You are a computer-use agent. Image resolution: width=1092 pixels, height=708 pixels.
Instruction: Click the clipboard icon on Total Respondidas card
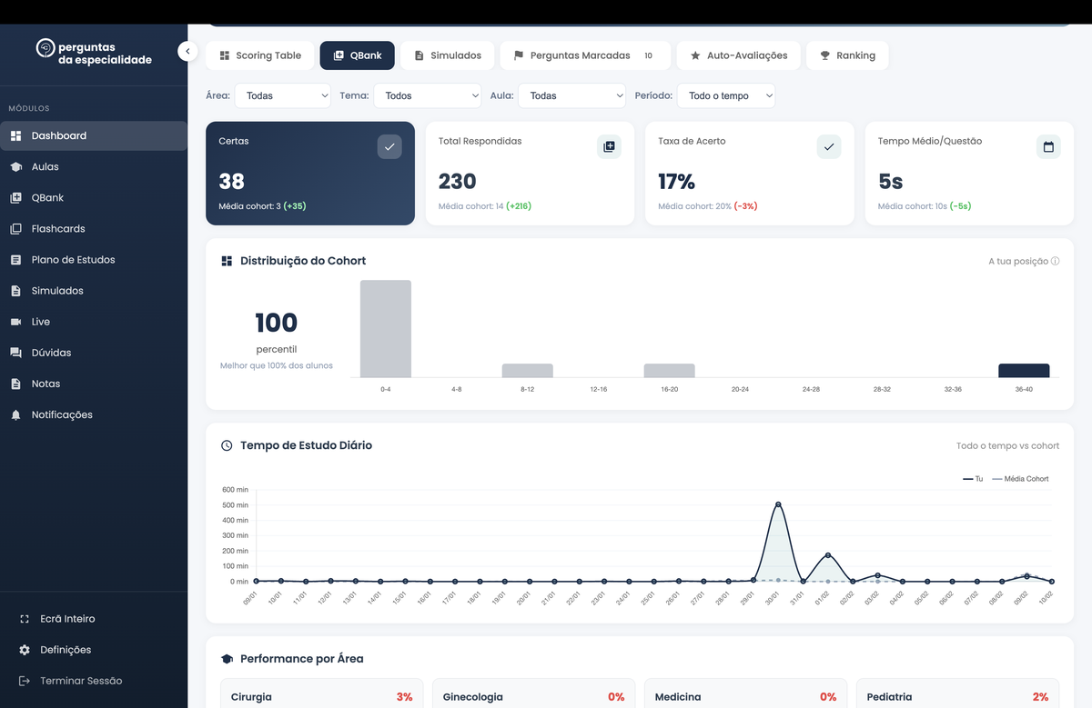click(609, 145)
